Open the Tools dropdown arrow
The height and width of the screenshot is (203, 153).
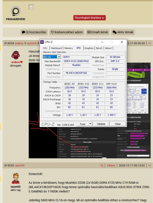(x=90, y=124)
